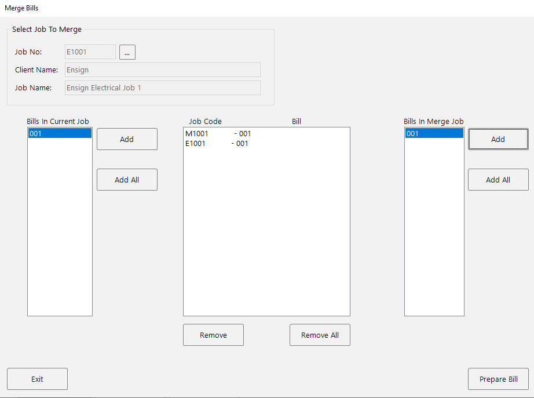Click Add All under Bills In Current Job
This screenshot has height=398, width=534.
[127, 180]
